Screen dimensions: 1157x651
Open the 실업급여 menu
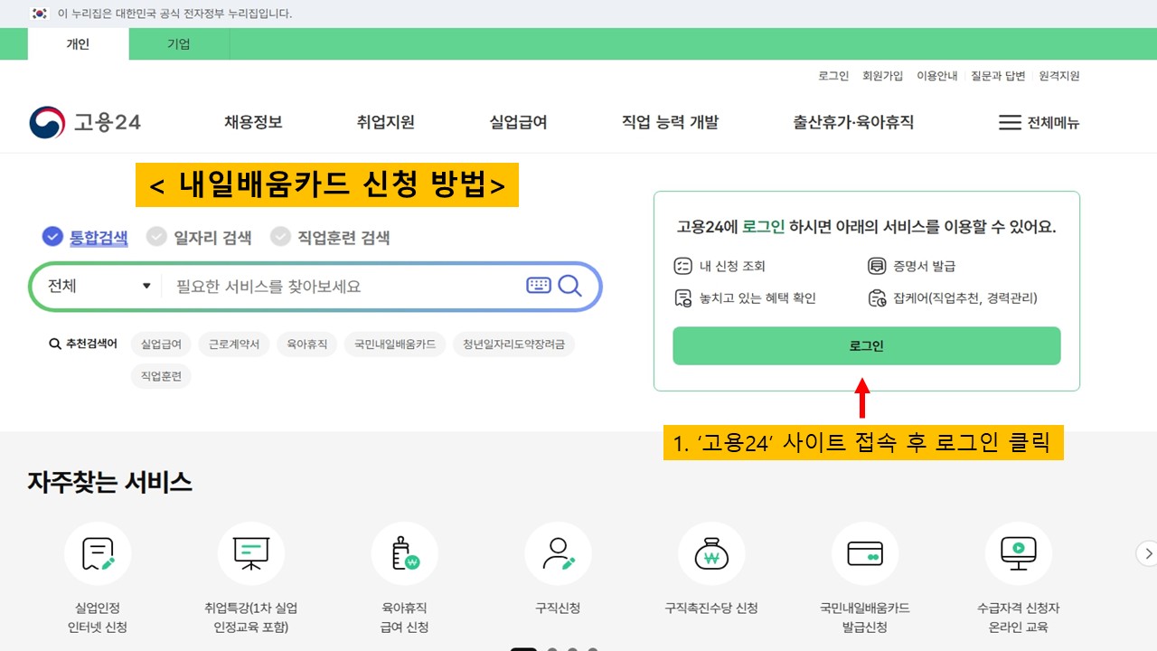click(518, 122)
